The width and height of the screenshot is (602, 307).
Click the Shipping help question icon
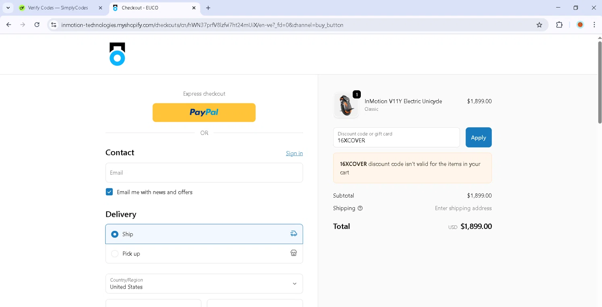[360, 208]
